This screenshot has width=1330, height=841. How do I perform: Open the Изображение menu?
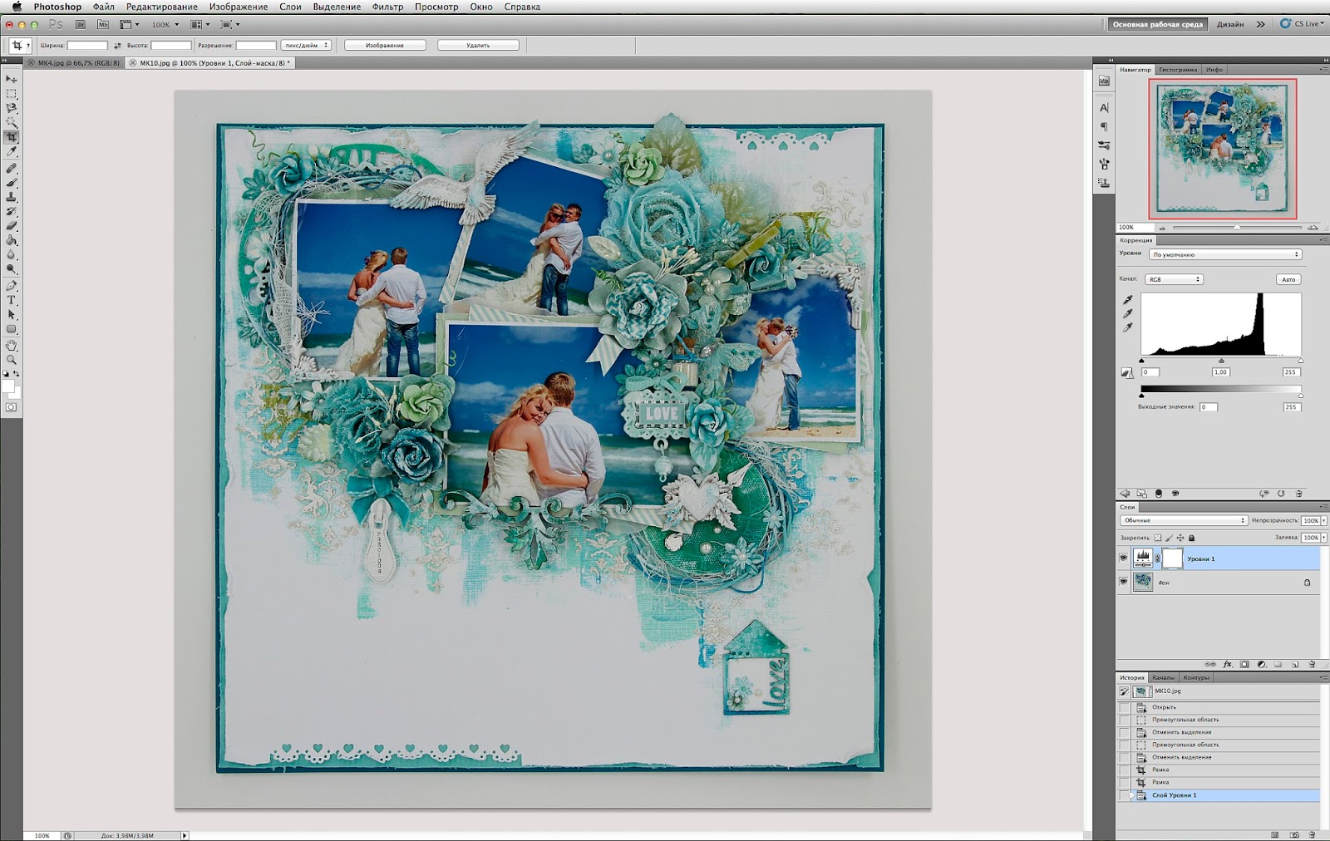coord(238,7)
